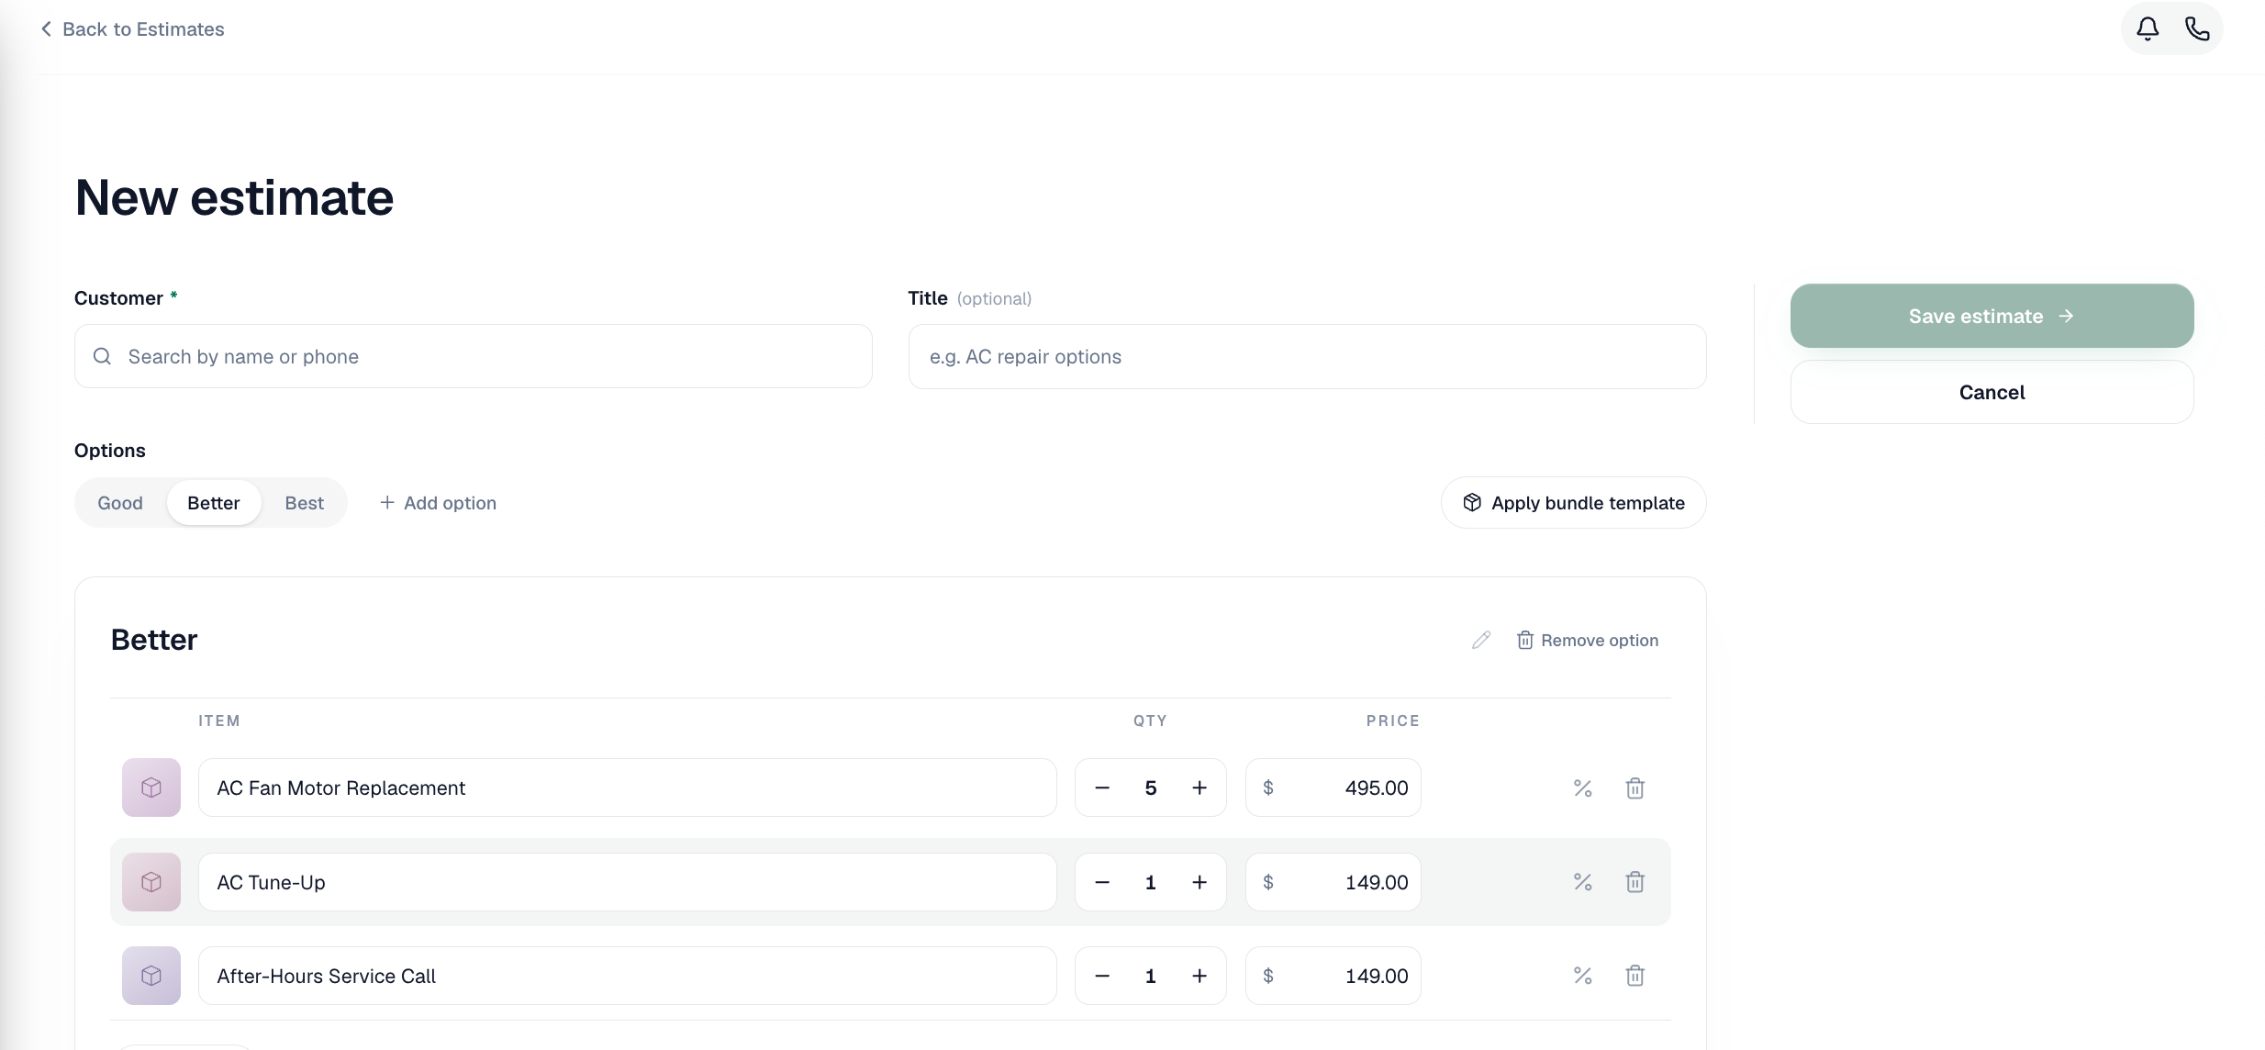
Task: Apply discount to AC Fan Motor Replacement
Action: [1582, 787]
